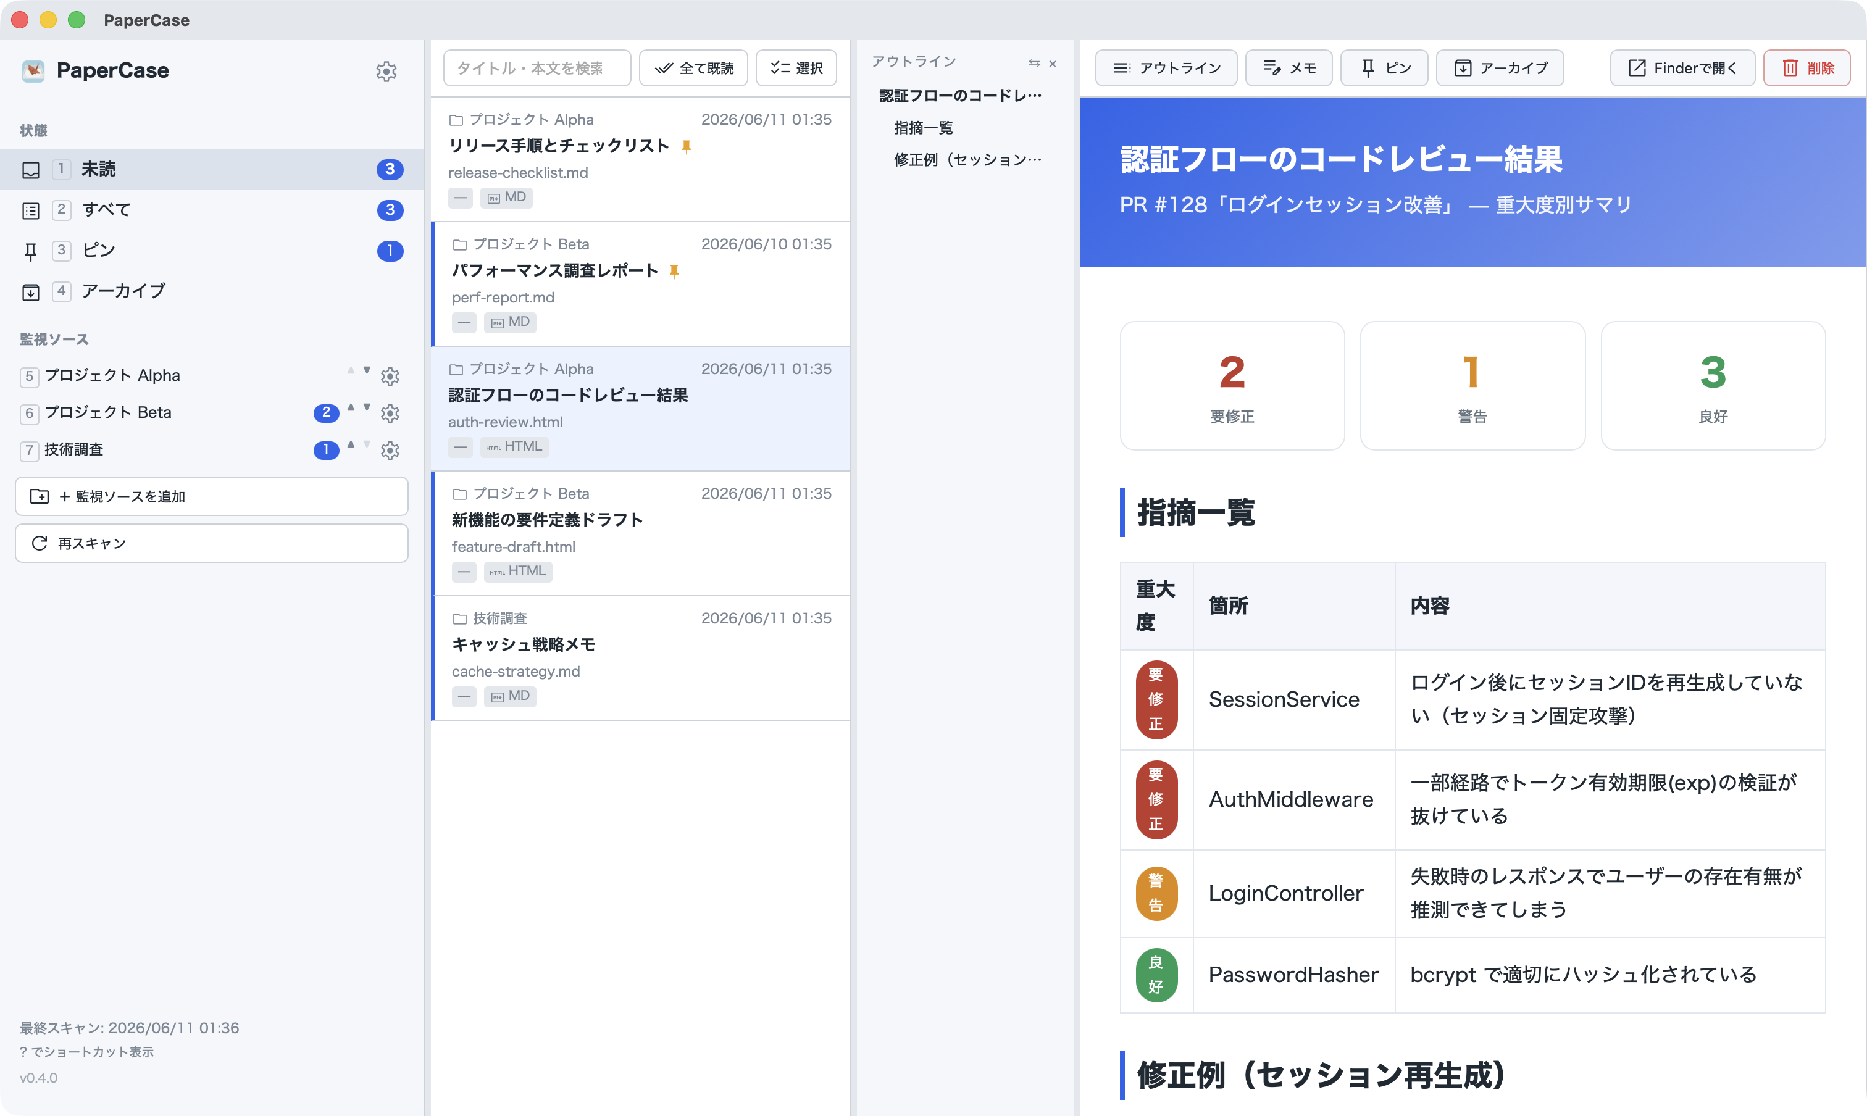Click the HTML format tag on auth-review.html

(514, 447)
